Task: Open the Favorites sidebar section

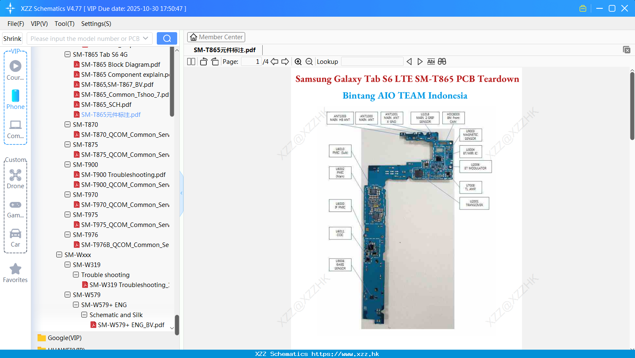Action: 15,273
